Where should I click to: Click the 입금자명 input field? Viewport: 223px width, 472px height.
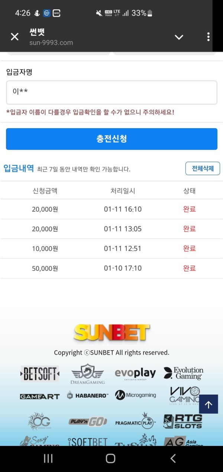click(111, 92)
